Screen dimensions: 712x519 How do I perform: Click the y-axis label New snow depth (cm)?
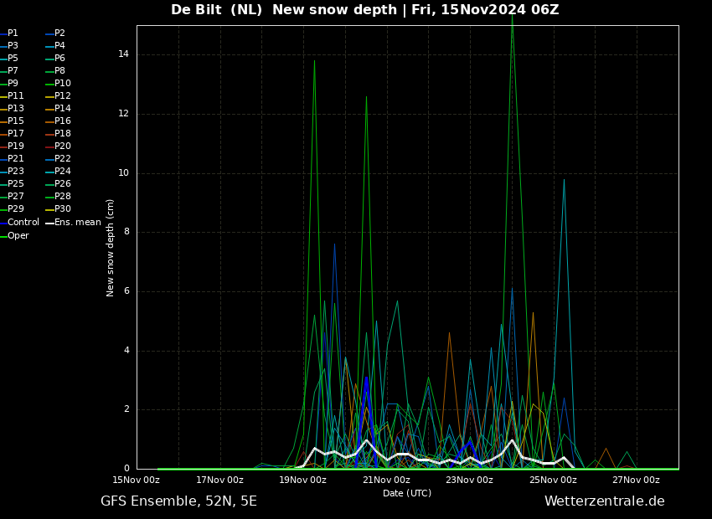(110, 248)
